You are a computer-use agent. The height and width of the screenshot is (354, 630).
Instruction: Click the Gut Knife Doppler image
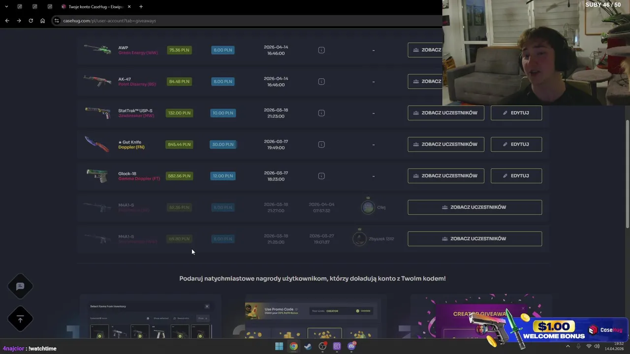(x=97, y=144)
